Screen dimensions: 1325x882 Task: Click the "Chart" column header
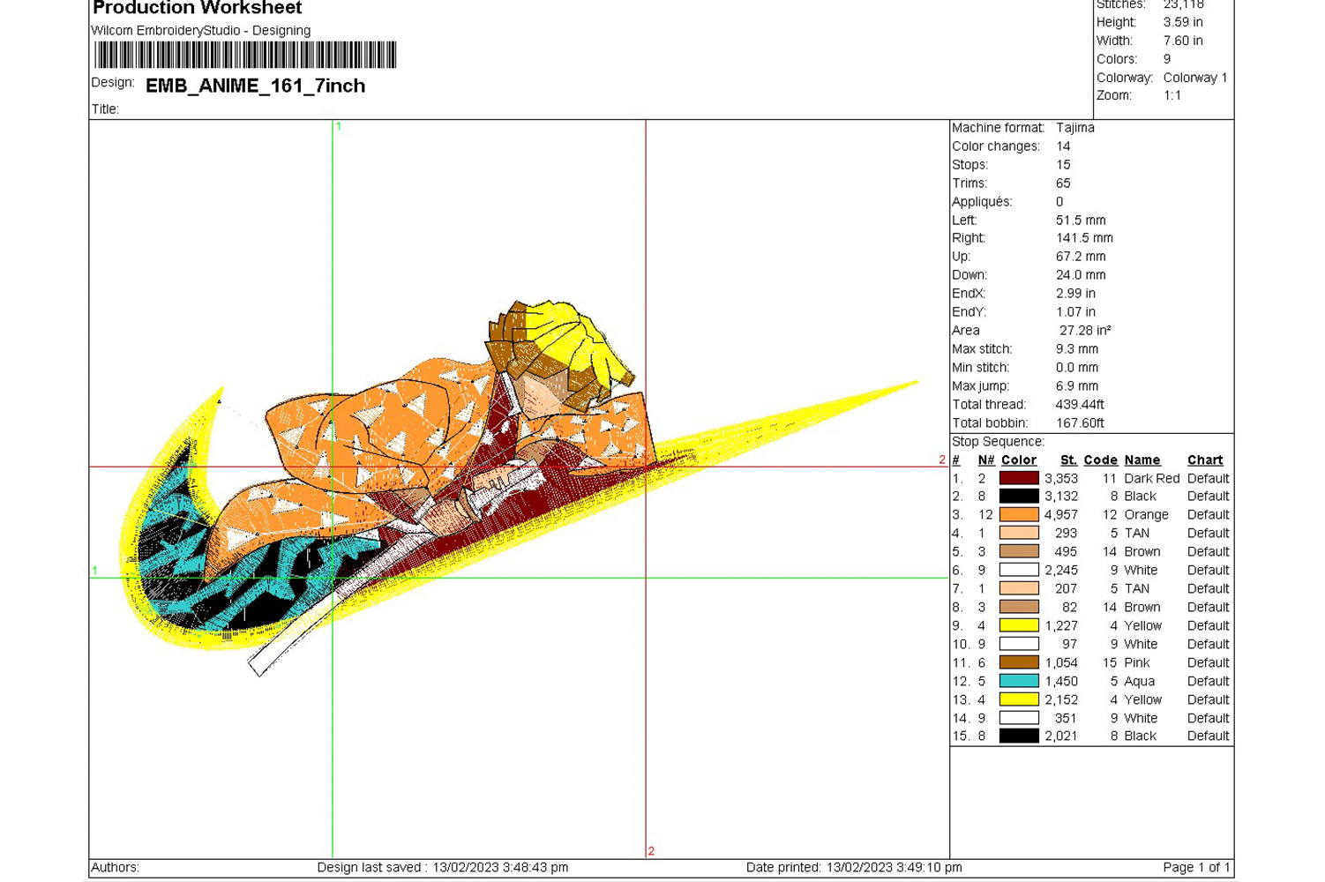pos(1205,460)
